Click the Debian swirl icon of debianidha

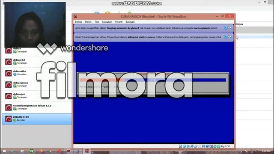[9, 73]
